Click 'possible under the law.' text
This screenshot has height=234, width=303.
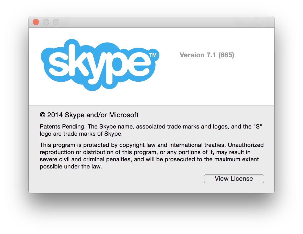click(x=71, y=166)
